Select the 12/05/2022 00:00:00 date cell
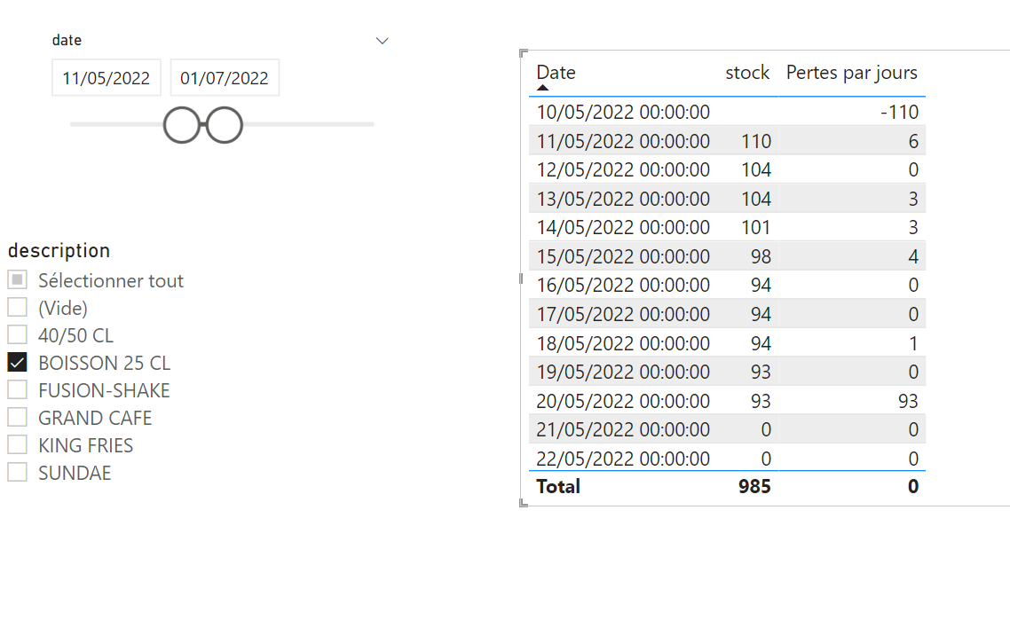 click(623, 170)
